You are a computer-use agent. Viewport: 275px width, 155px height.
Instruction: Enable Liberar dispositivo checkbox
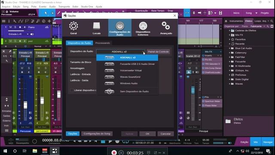click(72, 90)
